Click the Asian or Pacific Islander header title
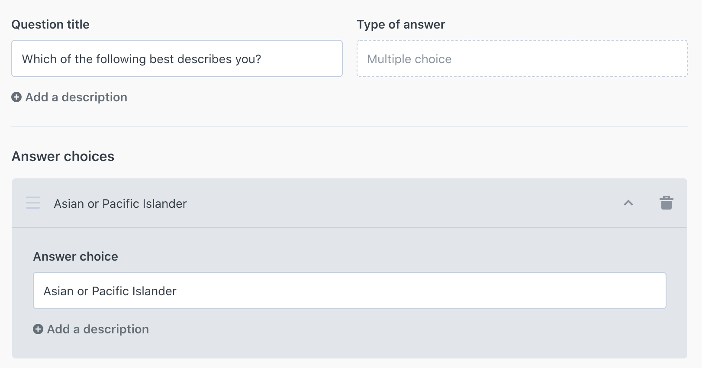The height and width of the screenshot is (368, 702). pos(120,203)
